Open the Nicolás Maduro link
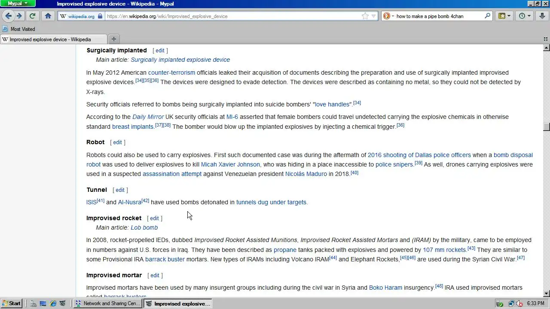The height and width of the screenshot is (309, 550). click(x=306, y=174)
